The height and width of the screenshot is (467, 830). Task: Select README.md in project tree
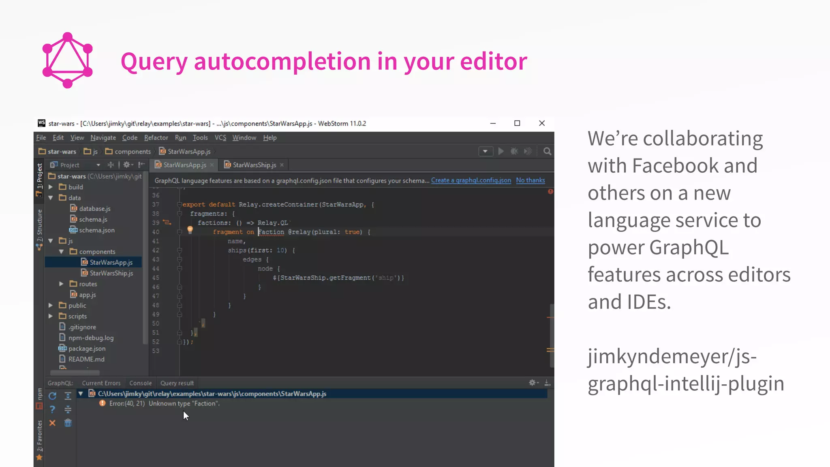click(x=82, y=359)
